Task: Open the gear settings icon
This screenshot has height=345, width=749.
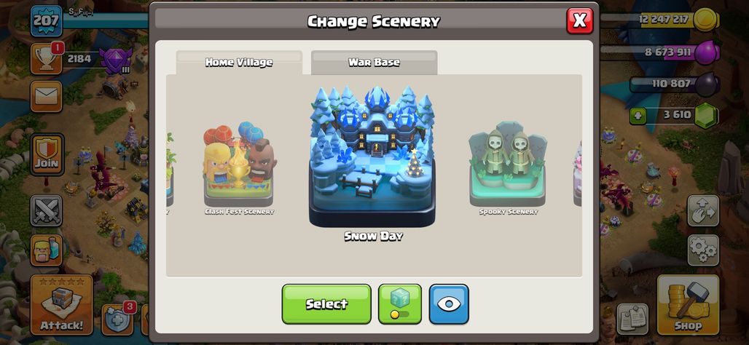Action: tap(703, 250)
